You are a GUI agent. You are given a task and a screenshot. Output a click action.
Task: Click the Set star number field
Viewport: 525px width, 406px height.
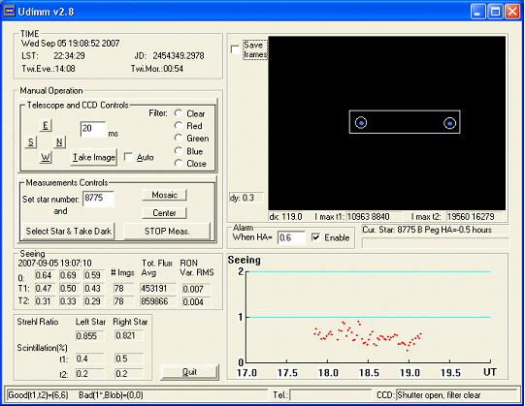click(x=98, y=199)
